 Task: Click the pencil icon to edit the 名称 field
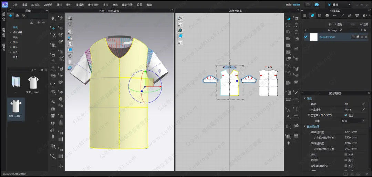(x=363, y=104)
